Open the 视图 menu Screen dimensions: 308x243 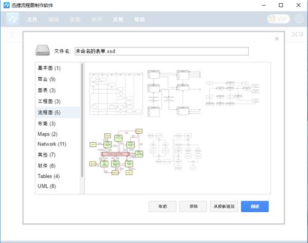tap(75, 20)
